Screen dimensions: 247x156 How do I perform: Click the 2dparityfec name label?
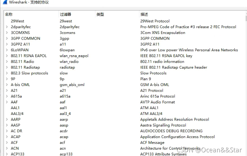coord(21,27)
